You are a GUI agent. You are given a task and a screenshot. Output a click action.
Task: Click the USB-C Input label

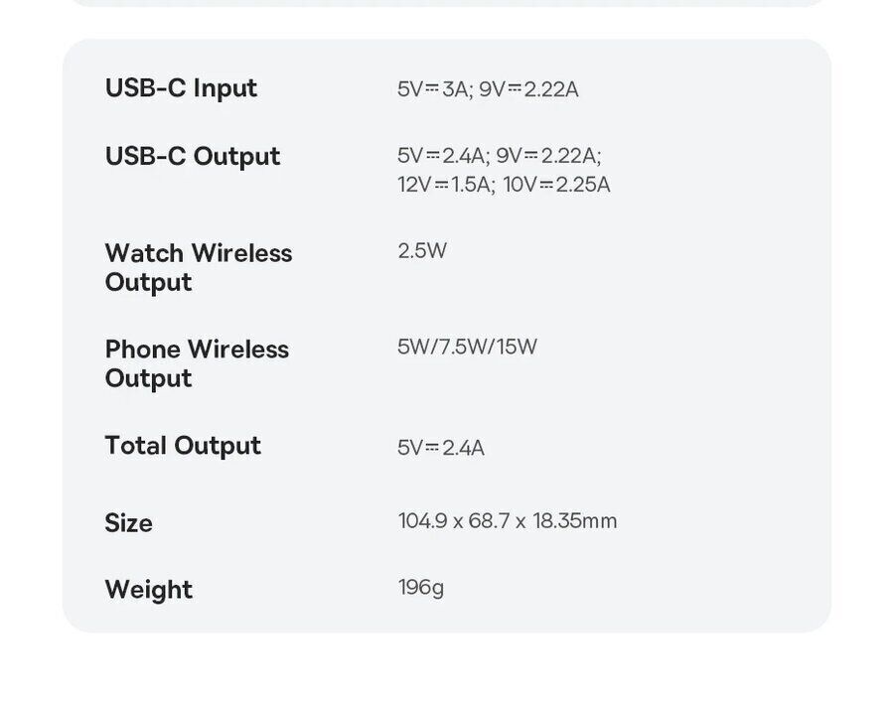(181, 88)
